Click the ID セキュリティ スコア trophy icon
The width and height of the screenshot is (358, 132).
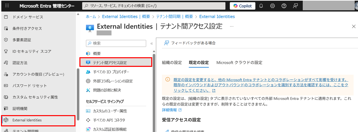pyautogui.click(x=6, y=51)
